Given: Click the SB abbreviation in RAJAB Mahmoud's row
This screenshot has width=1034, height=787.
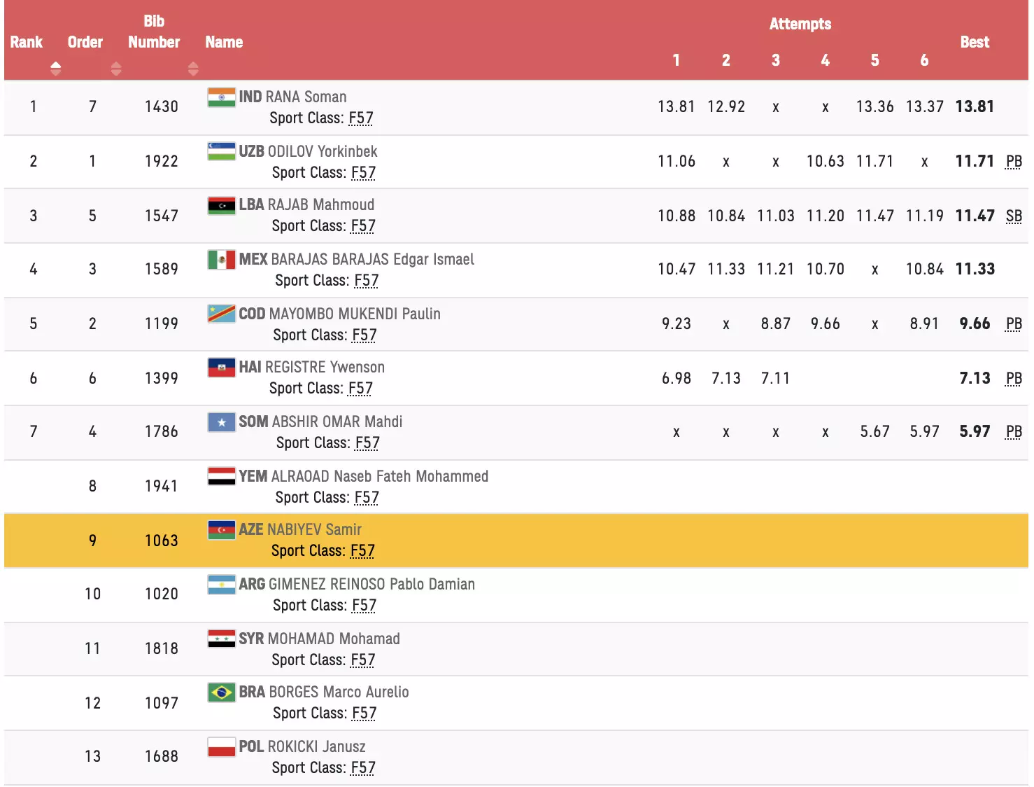Looking at the screenshot, I should tap(1013, 216).
